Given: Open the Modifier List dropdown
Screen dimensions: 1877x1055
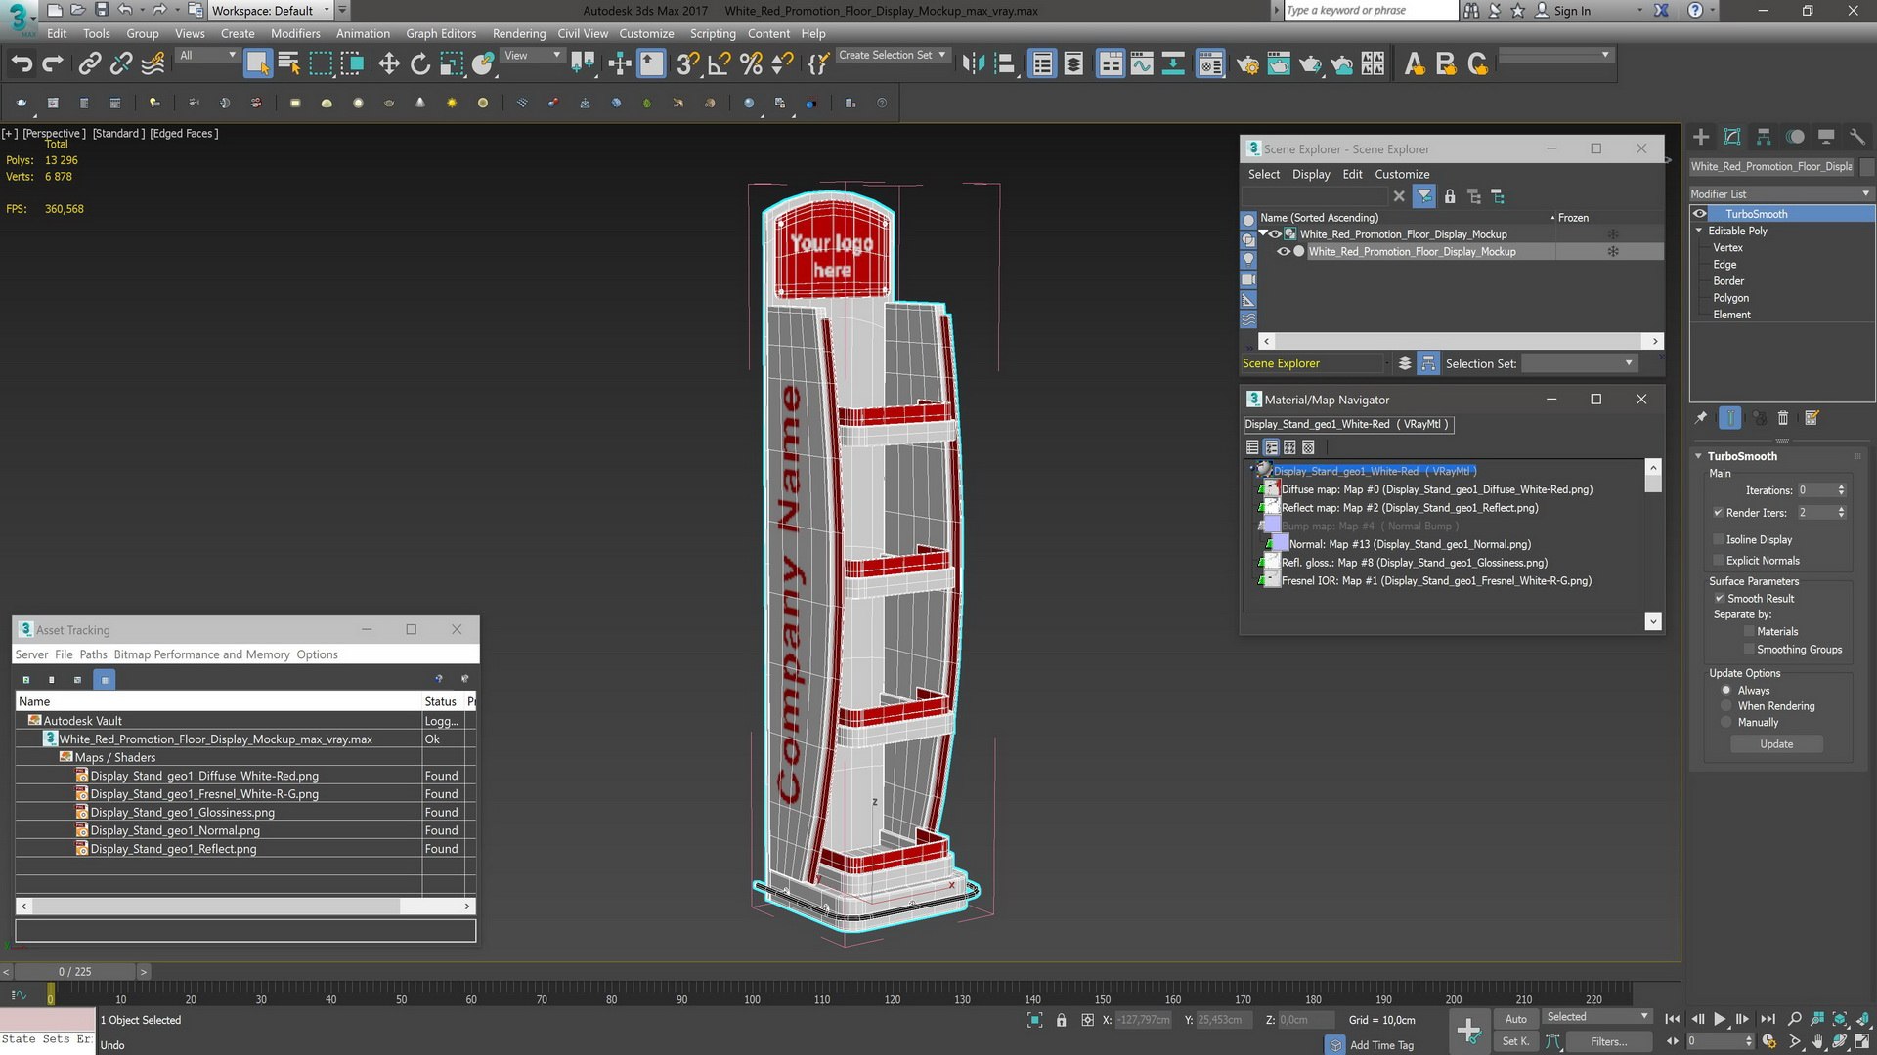Looking at the screenshot, I should (x=1781, y=193).
